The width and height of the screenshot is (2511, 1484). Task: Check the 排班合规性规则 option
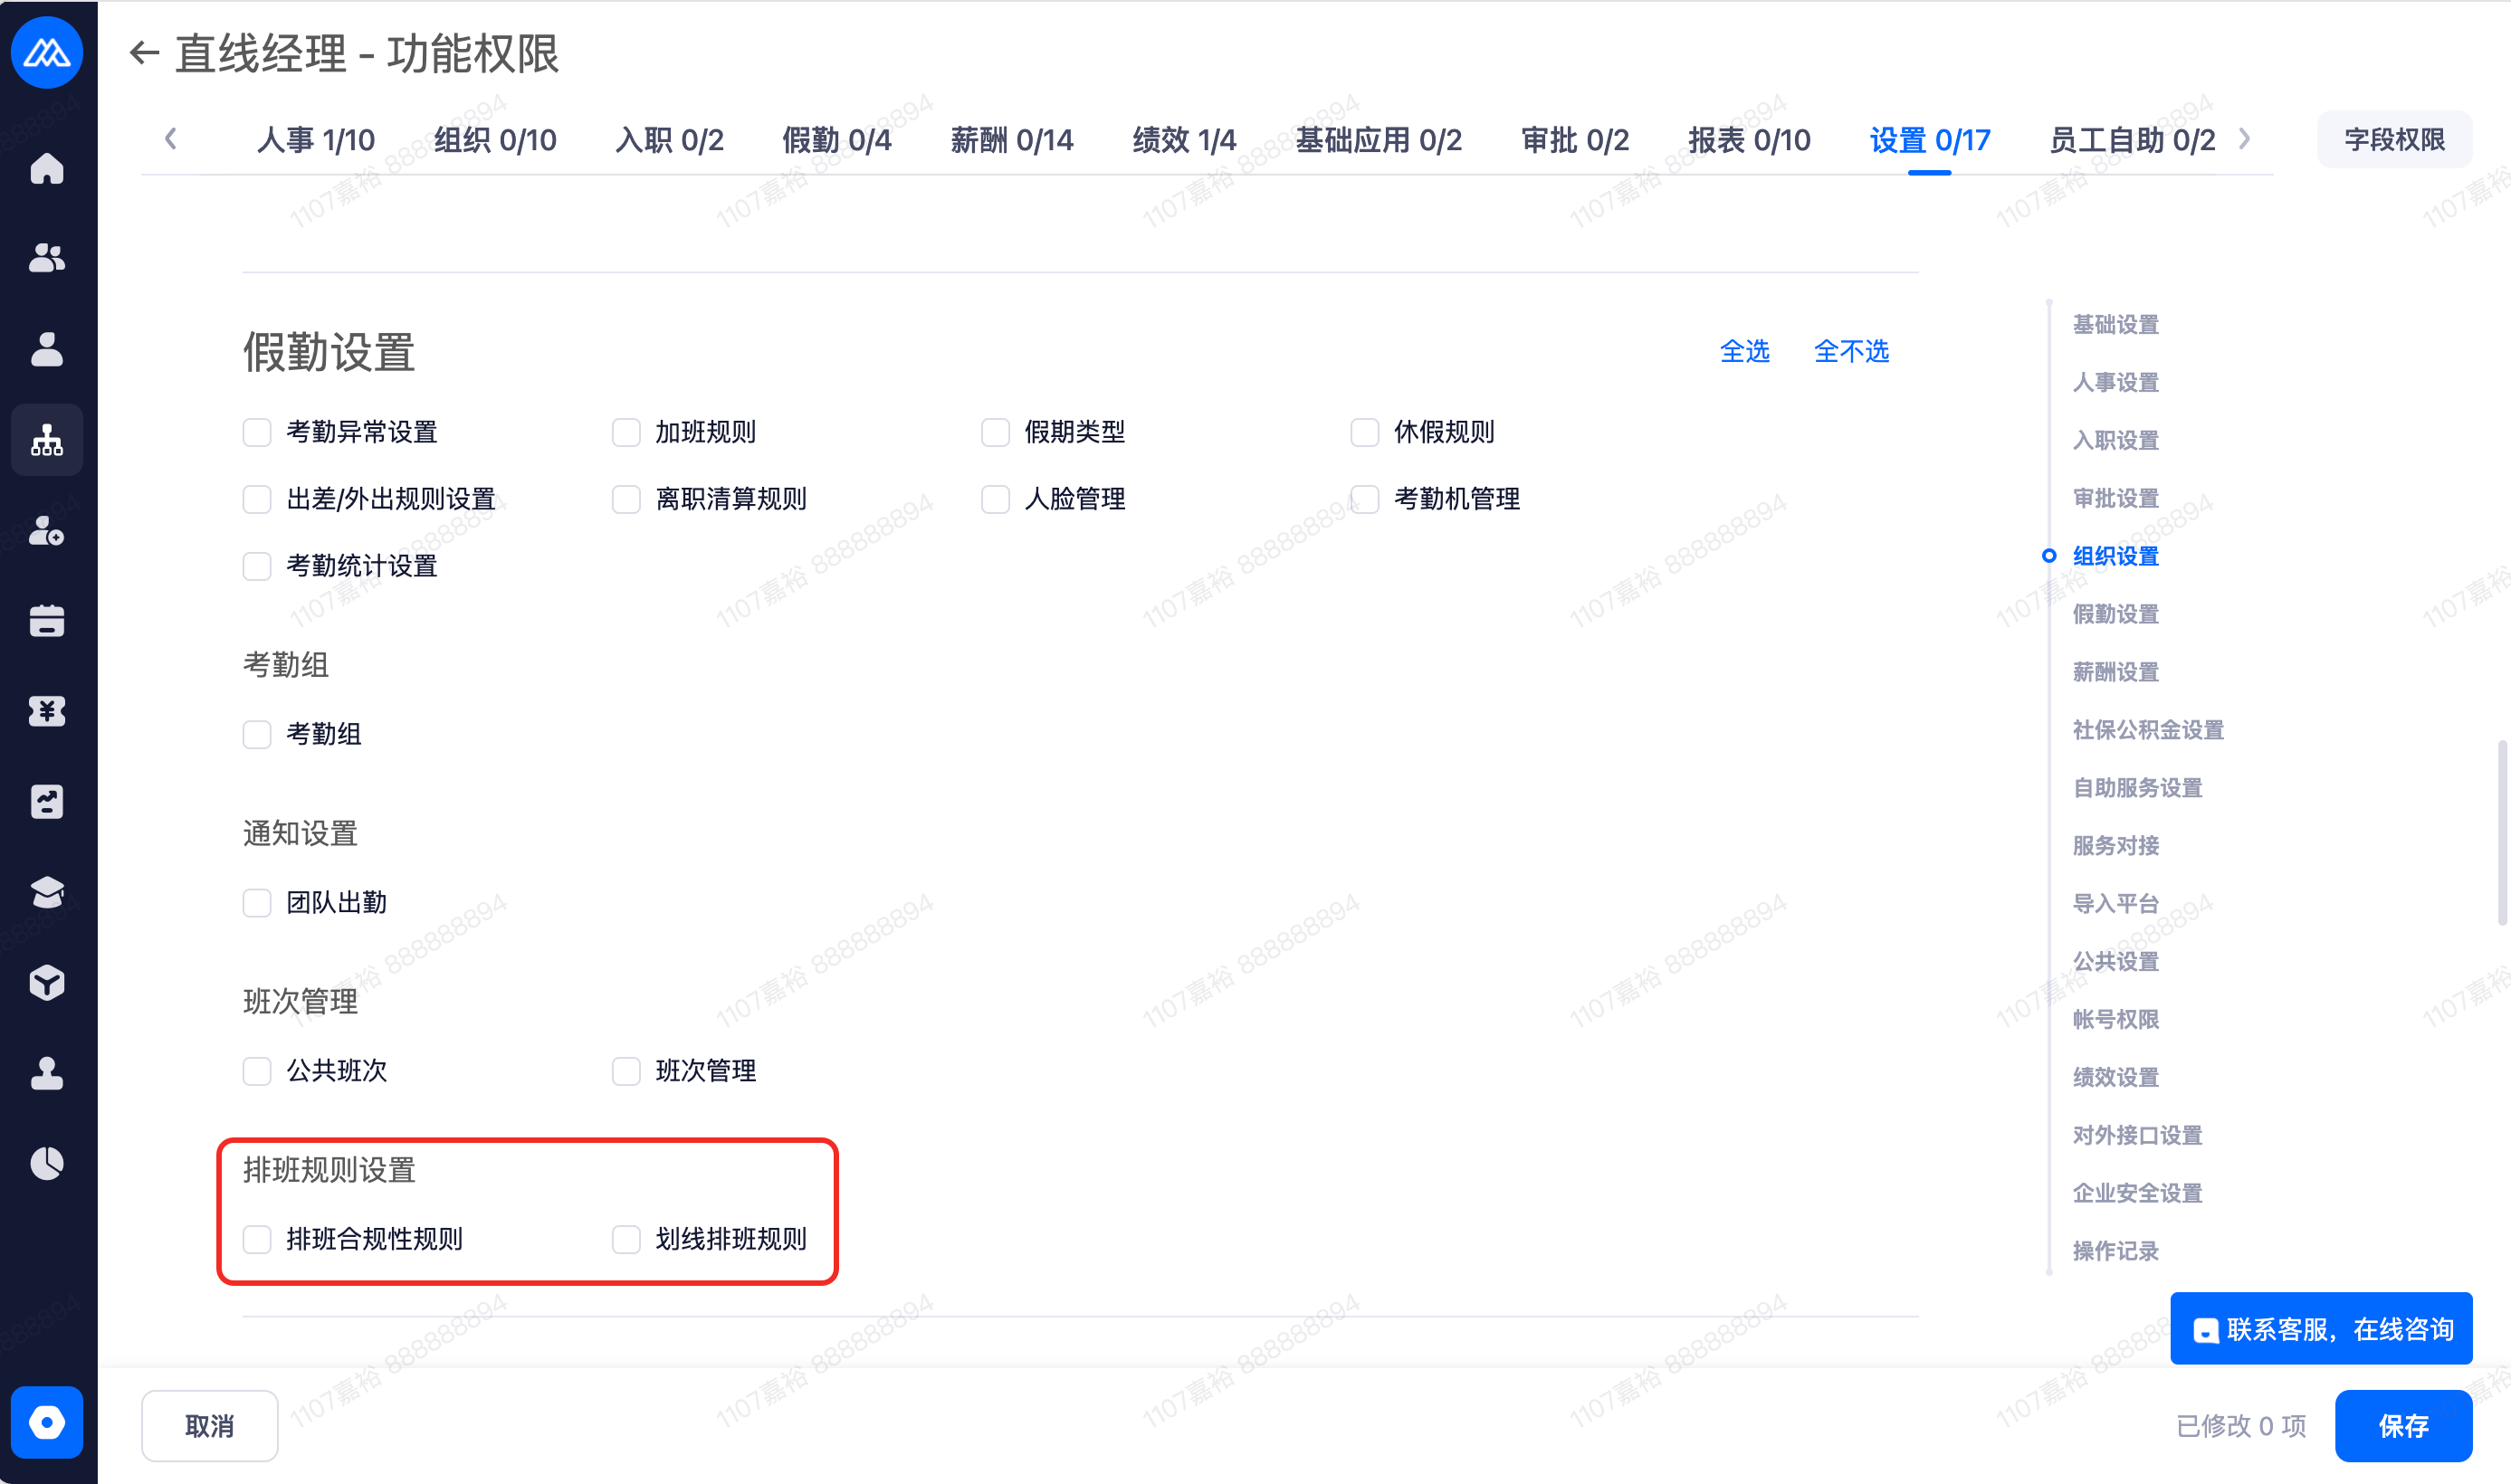tap(257, 1239)
